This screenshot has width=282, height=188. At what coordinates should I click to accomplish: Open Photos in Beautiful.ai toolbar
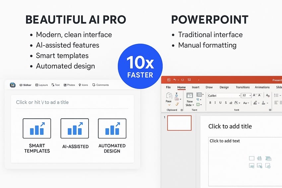(x=69, y=85)
